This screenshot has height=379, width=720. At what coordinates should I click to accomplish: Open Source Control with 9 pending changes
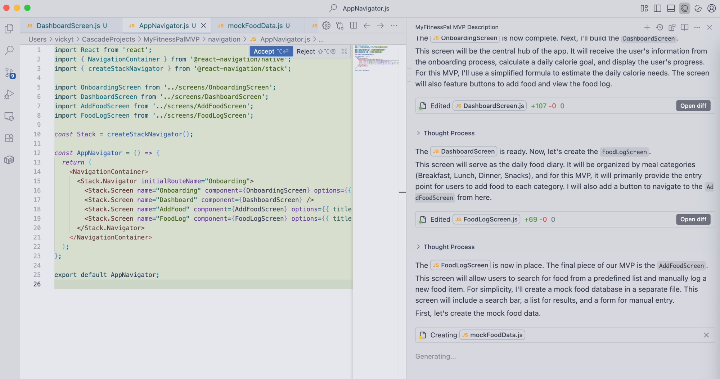click(9, 73)
